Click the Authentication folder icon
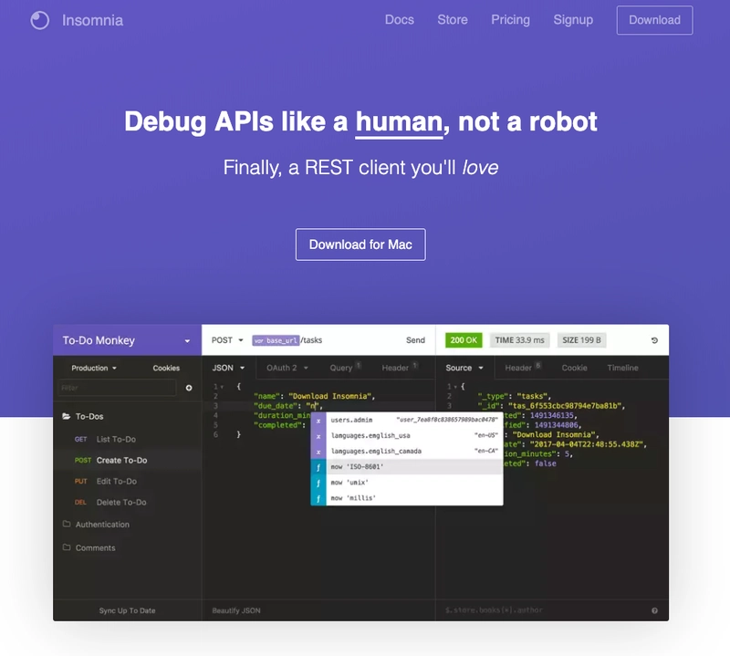 (x=67, y=524)
